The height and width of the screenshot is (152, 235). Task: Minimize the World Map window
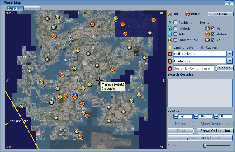[x=227, y=3]
